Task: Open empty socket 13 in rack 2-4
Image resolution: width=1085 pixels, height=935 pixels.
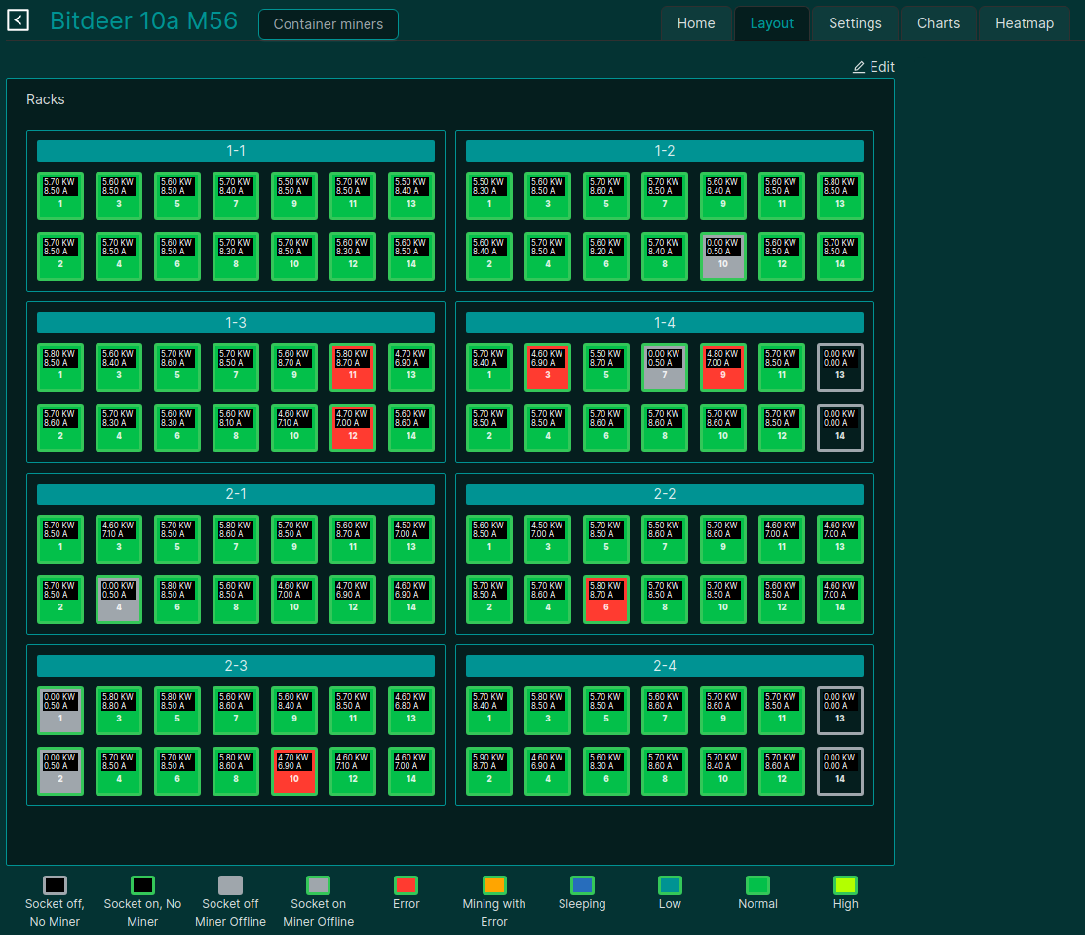Action: coord(840,711)
